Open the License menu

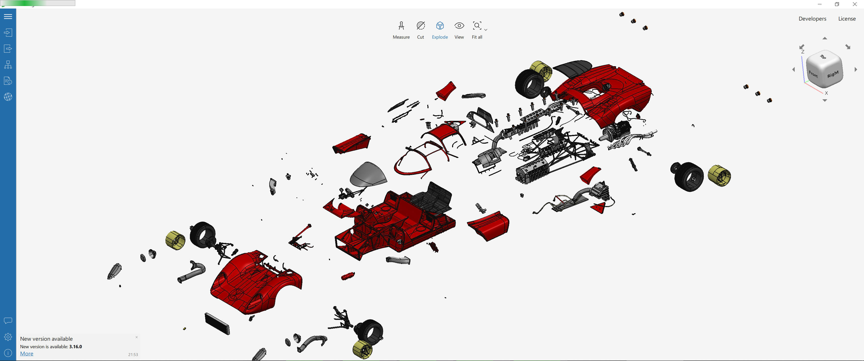(847, 19)
